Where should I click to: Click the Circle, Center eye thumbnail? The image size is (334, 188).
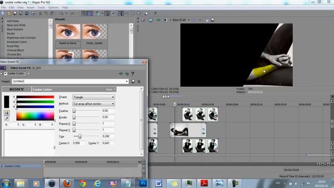coord(94,31)
